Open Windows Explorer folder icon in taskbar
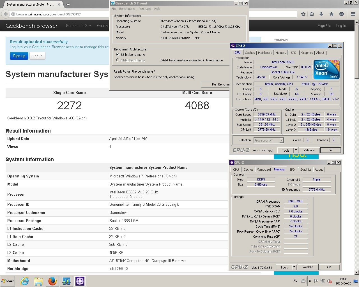This screenshot has height=287, width=359. pos(38,281)
